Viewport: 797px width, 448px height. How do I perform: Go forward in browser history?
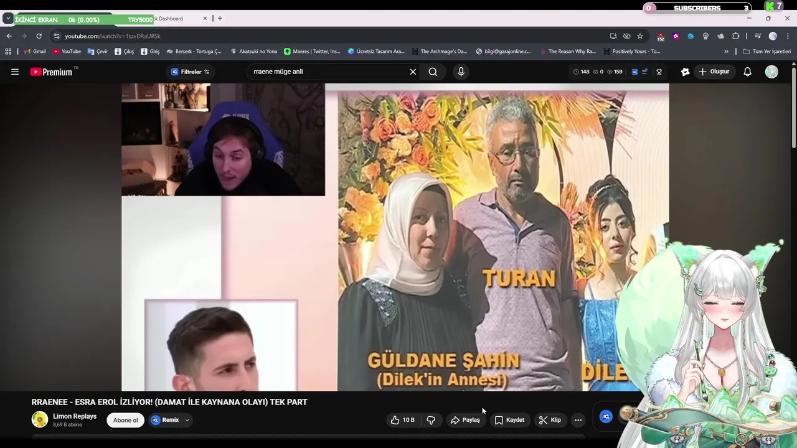point(24,36)
